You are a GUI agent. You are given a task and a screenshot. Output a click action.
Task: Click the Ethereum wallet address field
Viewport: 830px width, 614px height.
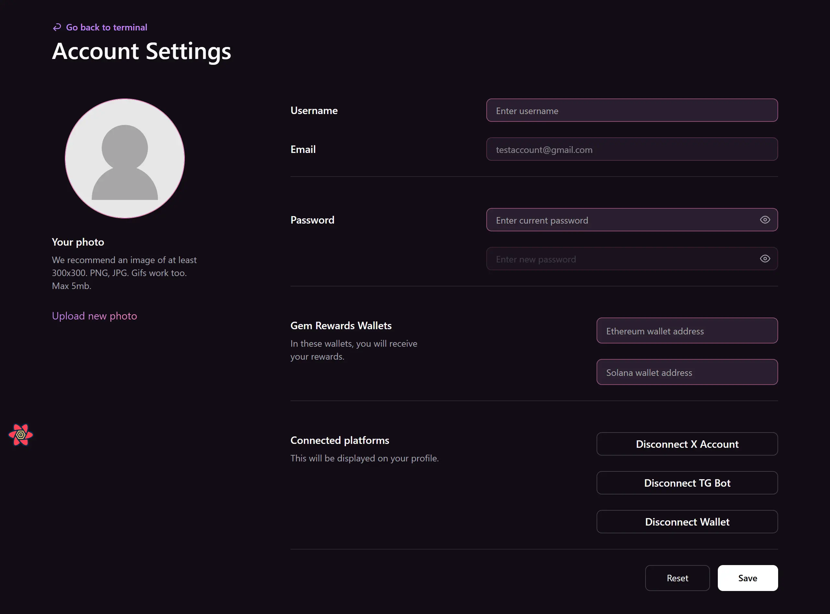click(x=687, y=330)
